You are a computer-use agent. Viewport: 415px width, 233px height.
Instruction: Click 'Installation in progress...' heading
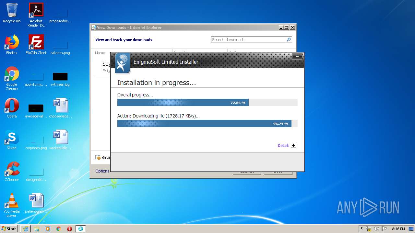coord(157,83)
